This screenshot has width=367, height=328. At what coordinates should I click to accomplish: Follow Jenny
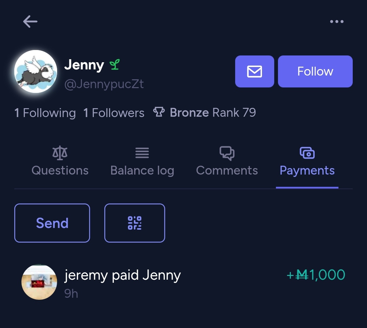coord(315,71)
